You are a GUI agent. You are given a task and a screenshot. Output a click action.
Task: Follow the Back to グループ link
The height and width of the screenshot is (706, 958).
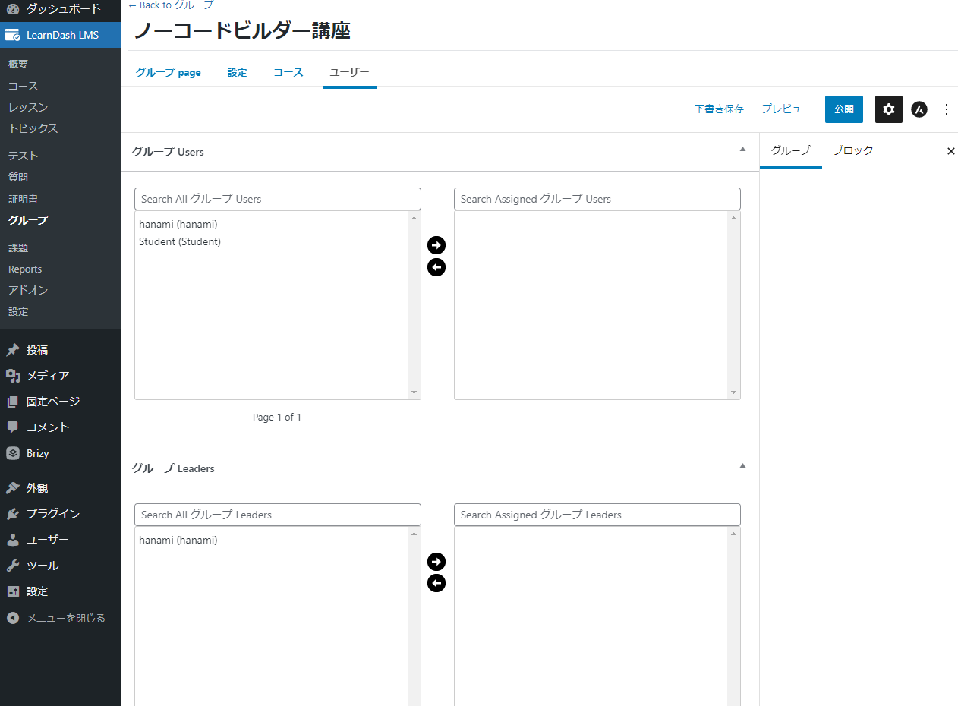(171, 5)
